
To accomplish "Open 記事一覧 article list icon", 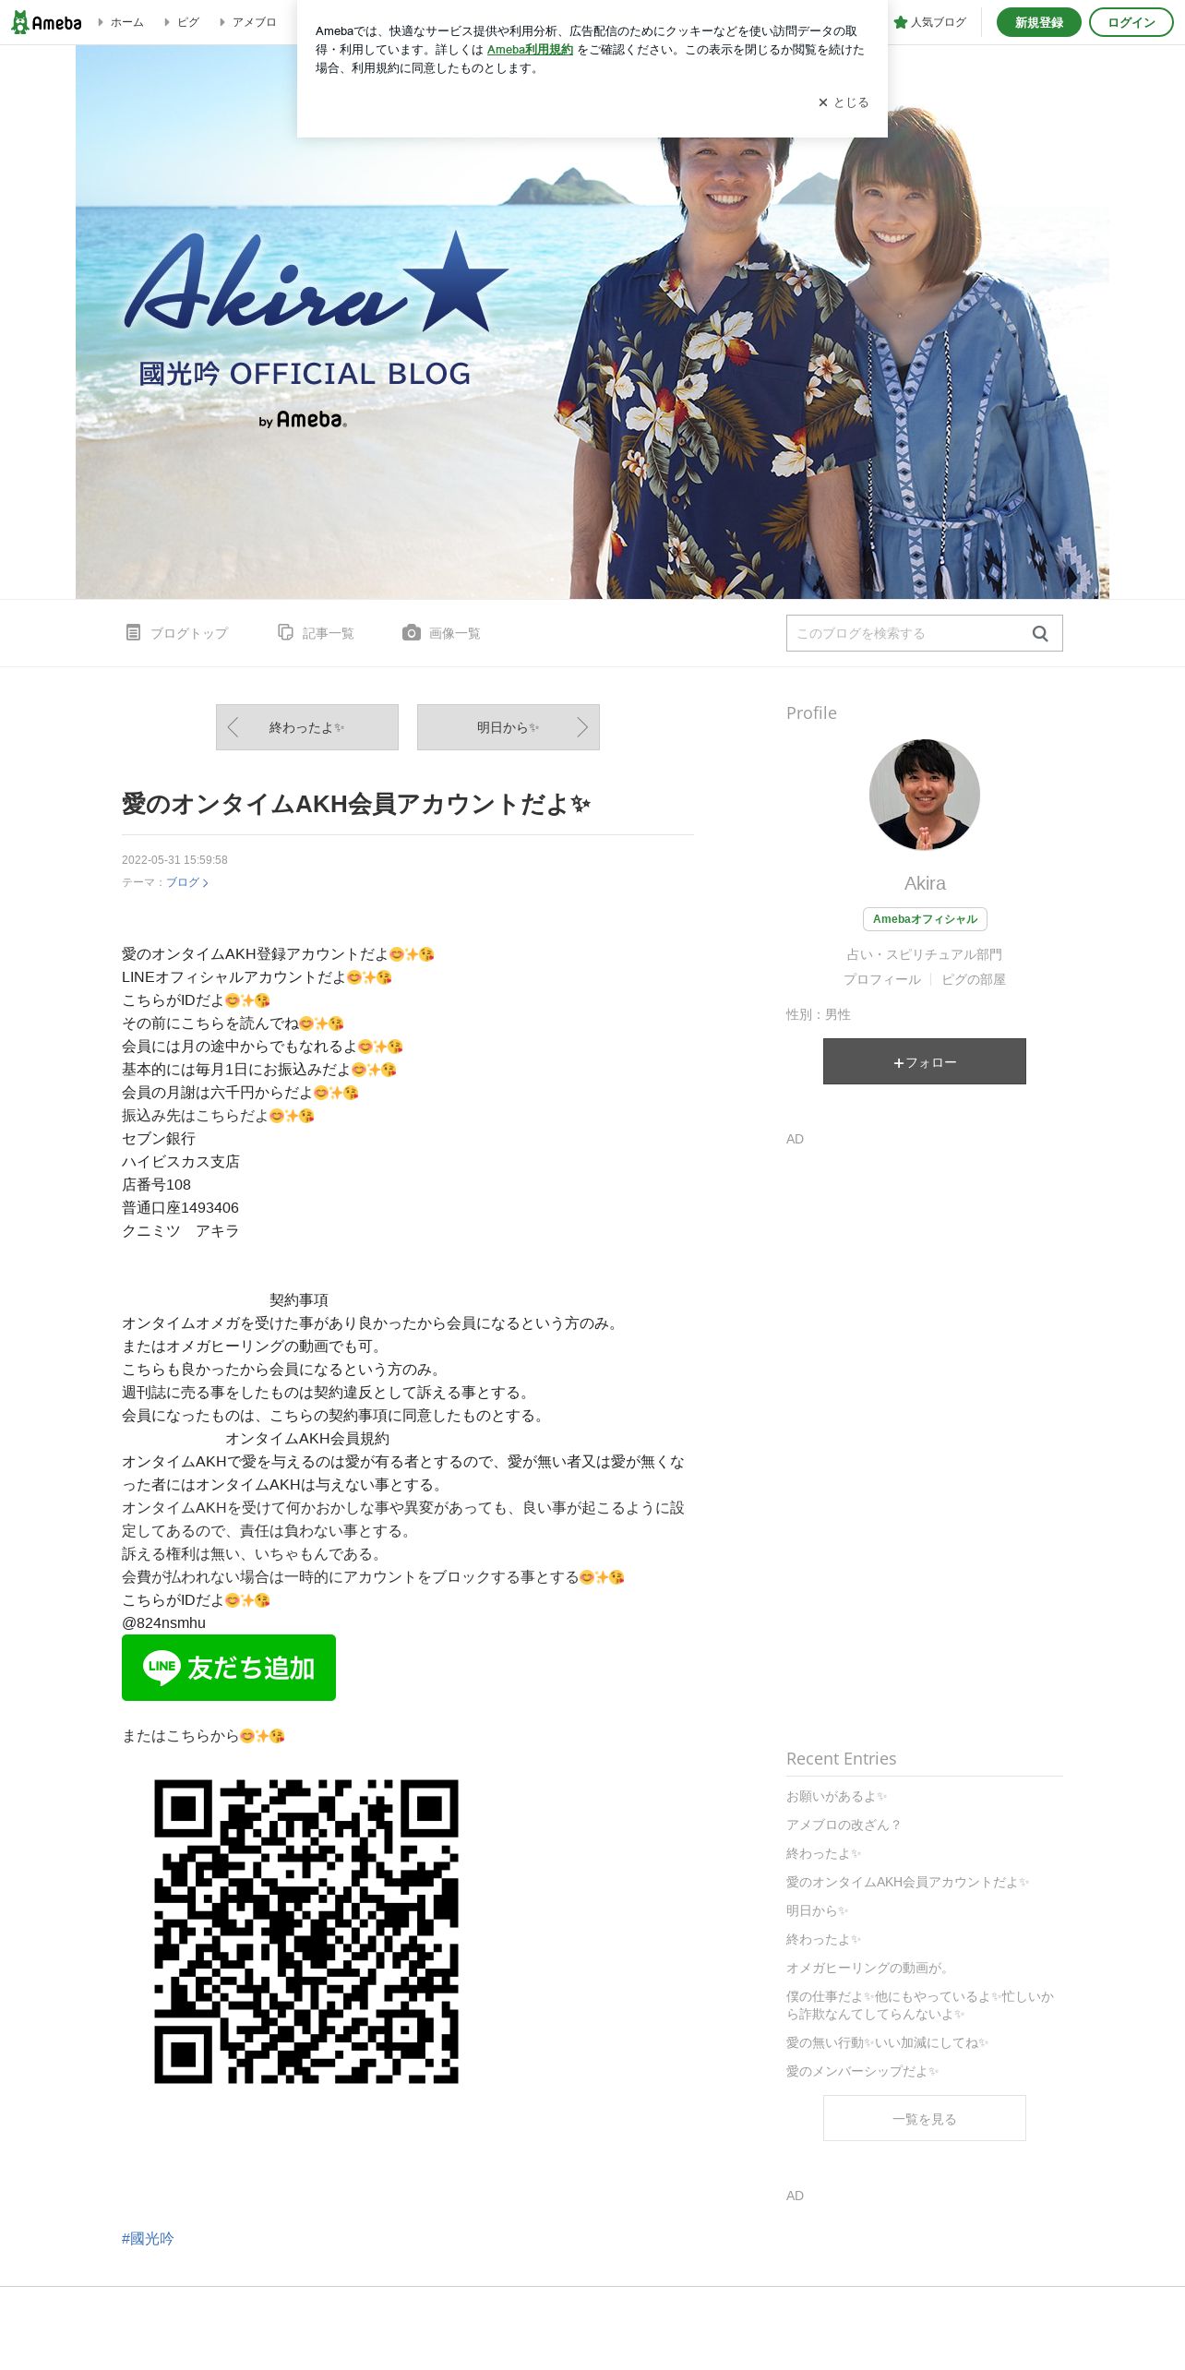I will (285, 632).
